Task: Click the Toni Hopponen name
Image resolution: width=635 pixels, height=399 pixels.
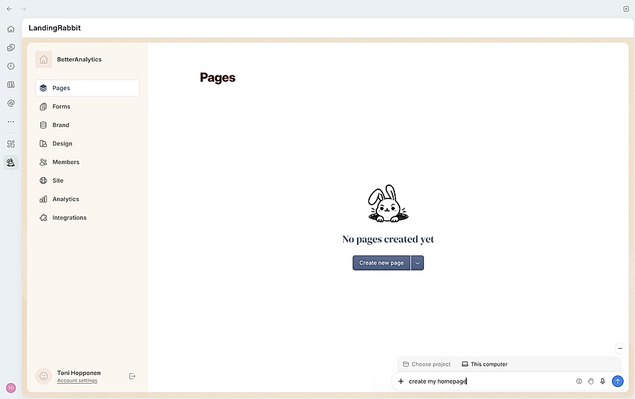Action: (79, 373)
